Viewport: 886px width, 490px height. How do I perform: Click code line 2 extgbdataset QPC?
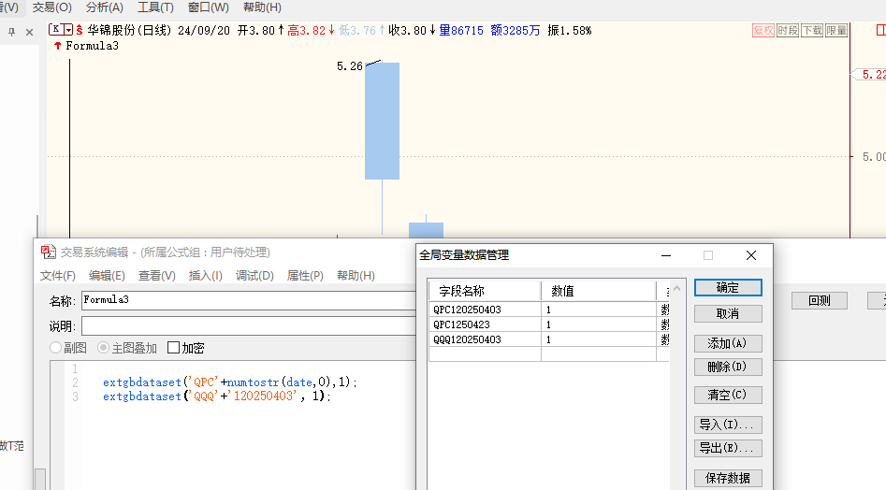(229, 382)
